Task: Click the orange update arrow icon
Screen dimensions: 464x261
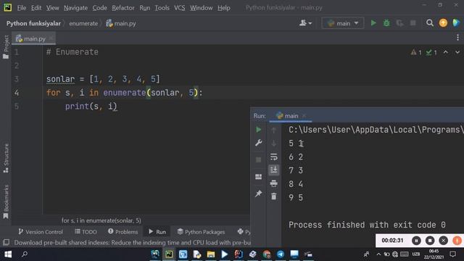Action: (443, 23)
